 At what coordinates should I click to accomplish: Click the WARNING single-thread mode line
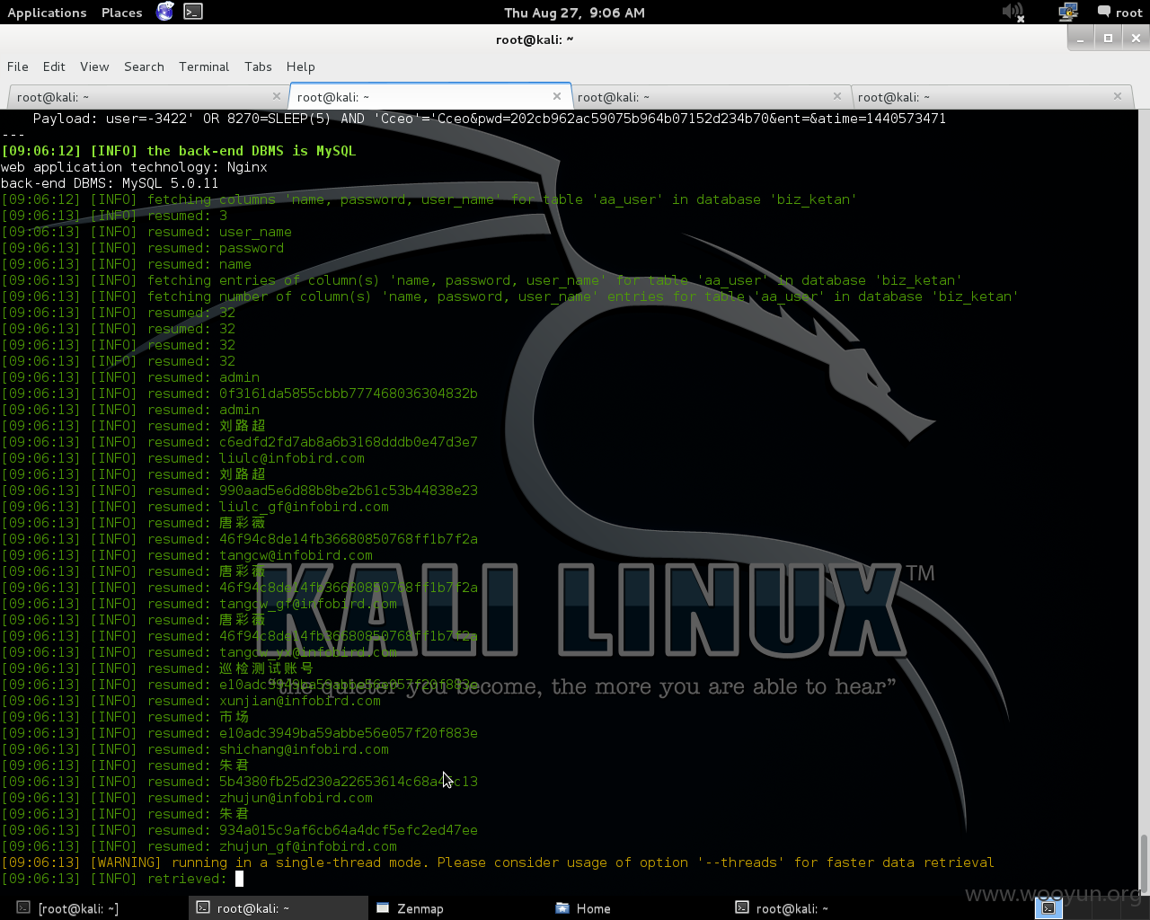click(498, 862)
